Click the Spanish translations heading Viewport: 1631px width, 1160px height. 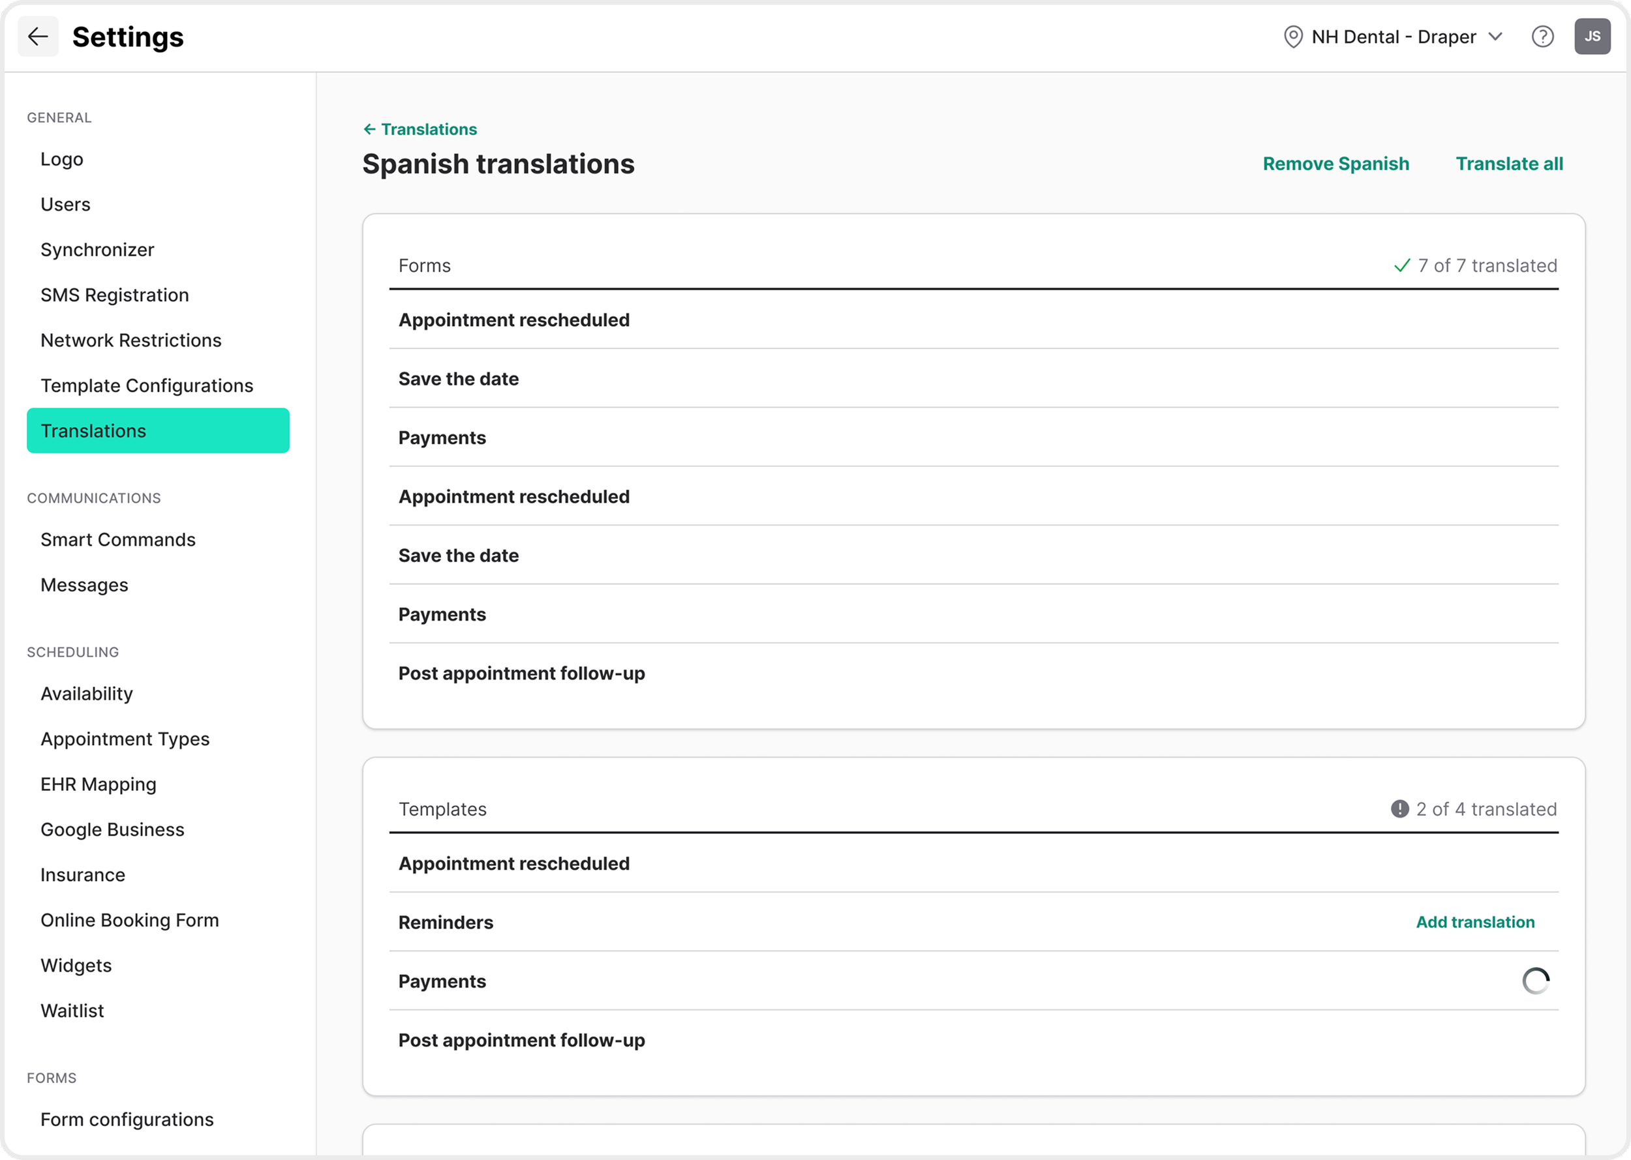coord(498,164)
